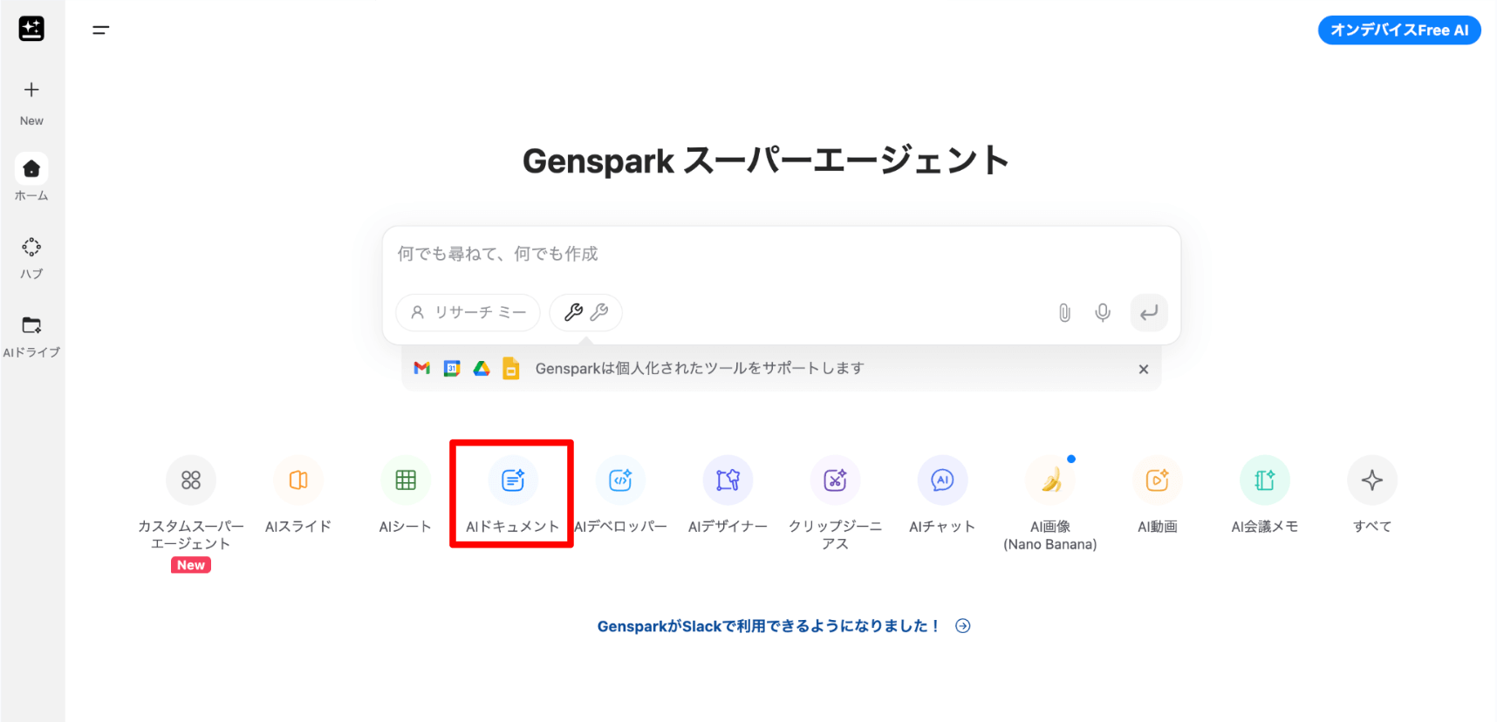Open クリップジーニアス clip tool
The image size is (1497, 722).
tap(835, 480)
